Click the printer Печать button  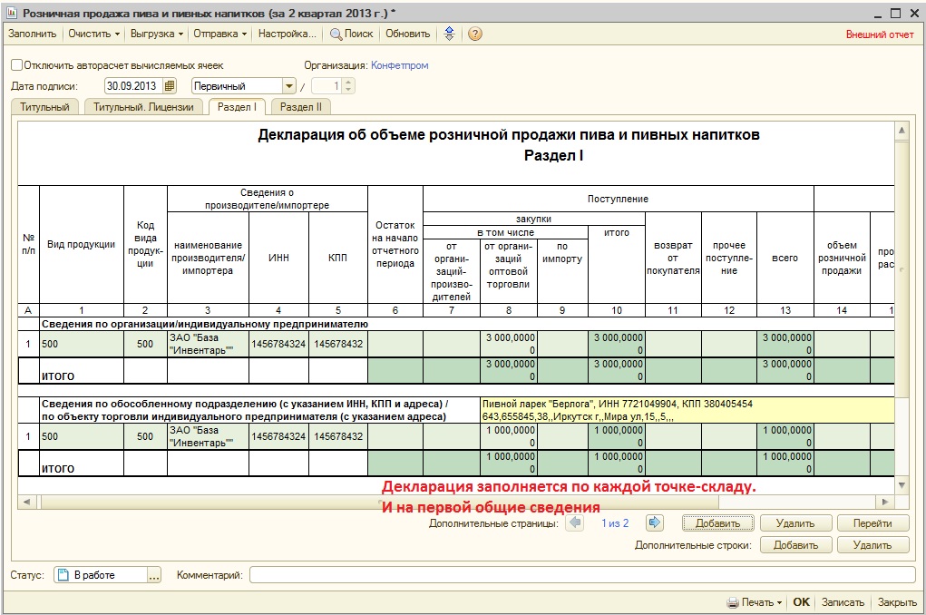coord(754,602)
